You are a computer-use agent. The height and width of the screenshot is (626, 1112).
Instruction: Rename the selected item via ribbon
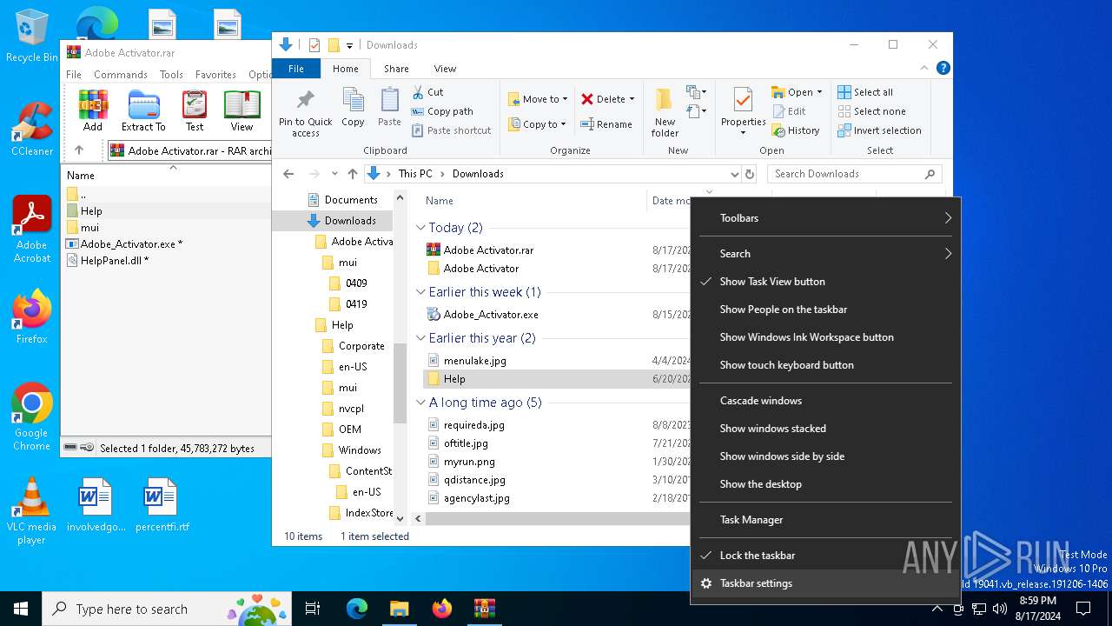coord(606,124)
